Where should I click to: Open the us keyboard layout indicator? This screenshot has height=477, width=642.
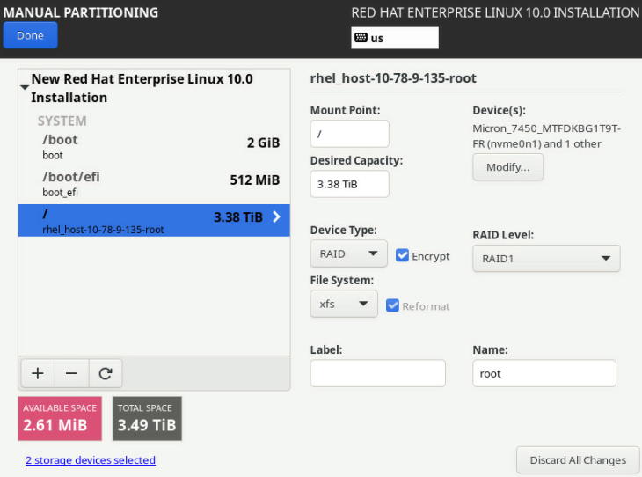[395, 38]
